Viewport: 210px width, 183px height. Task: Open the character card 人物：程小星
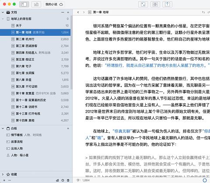click(35, 155)
